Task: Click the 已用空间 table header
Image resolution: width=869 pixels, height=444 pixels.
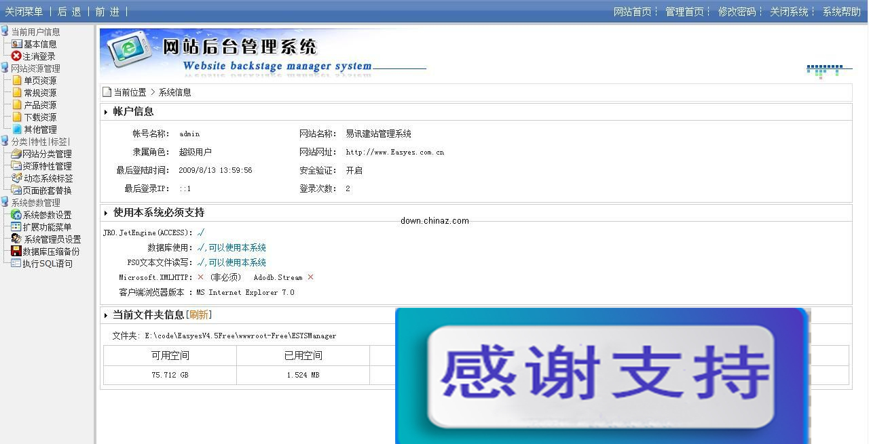Action: [303, 356]
